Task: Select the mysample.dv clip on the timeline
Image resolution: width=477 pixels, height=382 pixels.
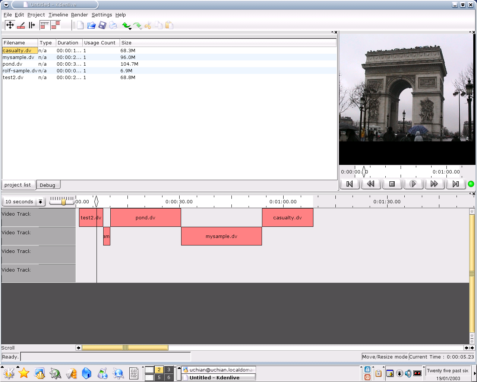Action: click(221, 237)
